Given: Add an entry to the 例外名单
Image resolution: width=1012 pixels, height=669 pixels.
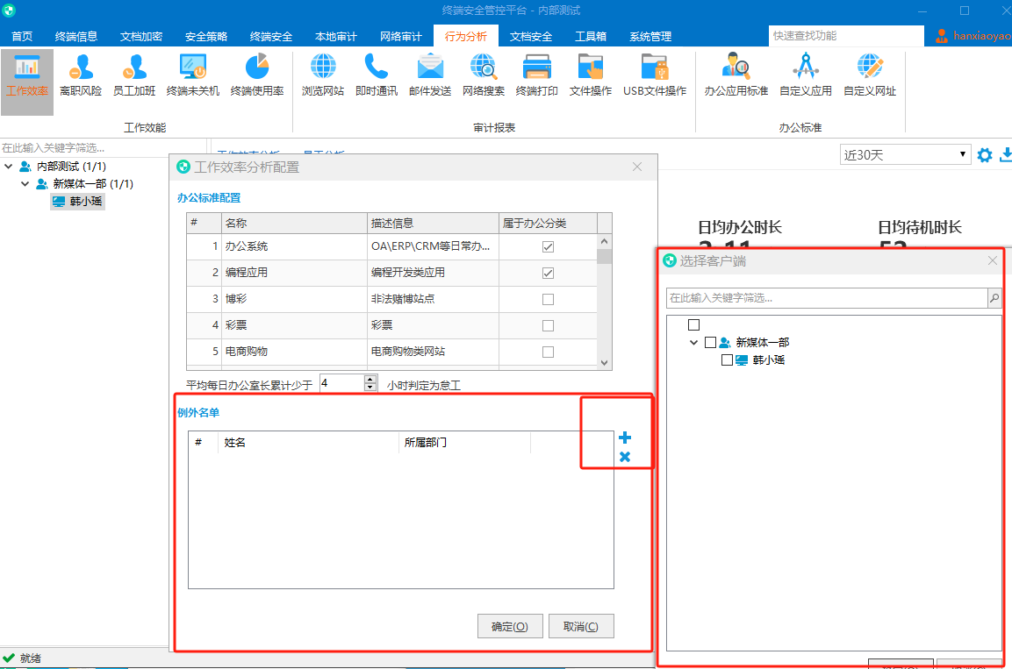Looking at the screenshot, I should pyautogui.click(x=625, y=438).
